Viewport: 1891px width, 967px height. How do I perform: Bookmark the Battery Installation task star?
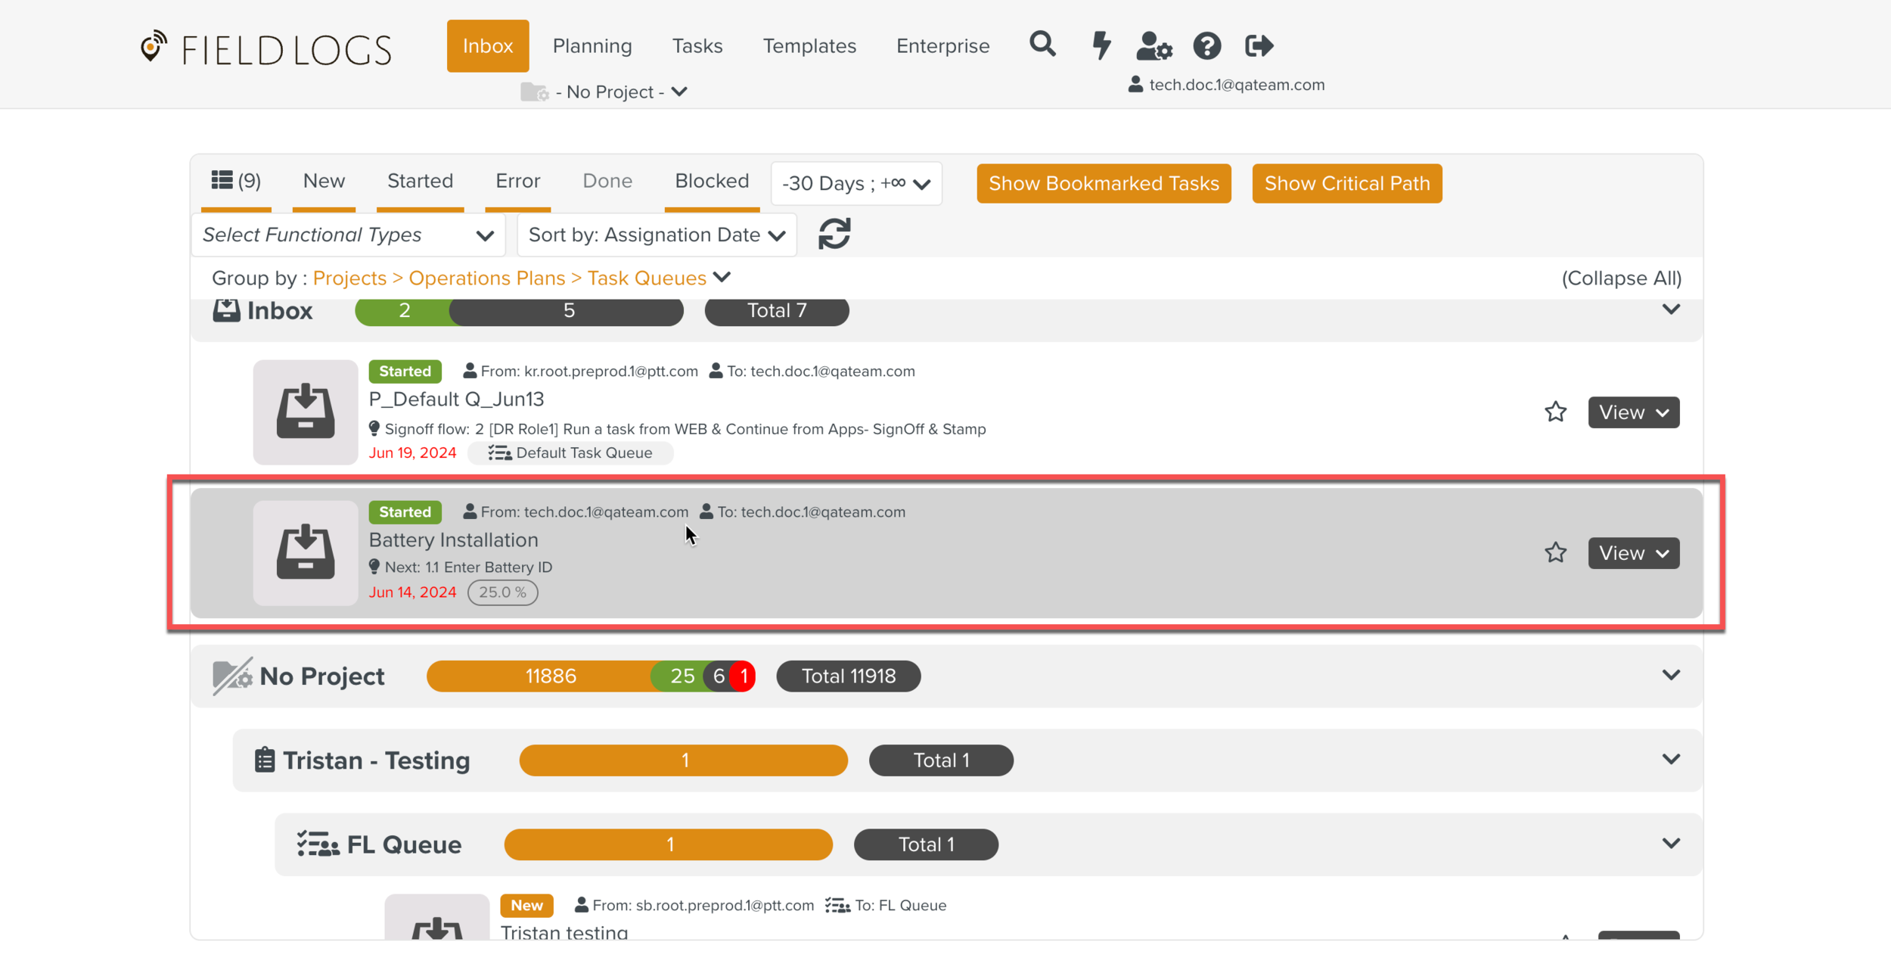point(1555,552)
